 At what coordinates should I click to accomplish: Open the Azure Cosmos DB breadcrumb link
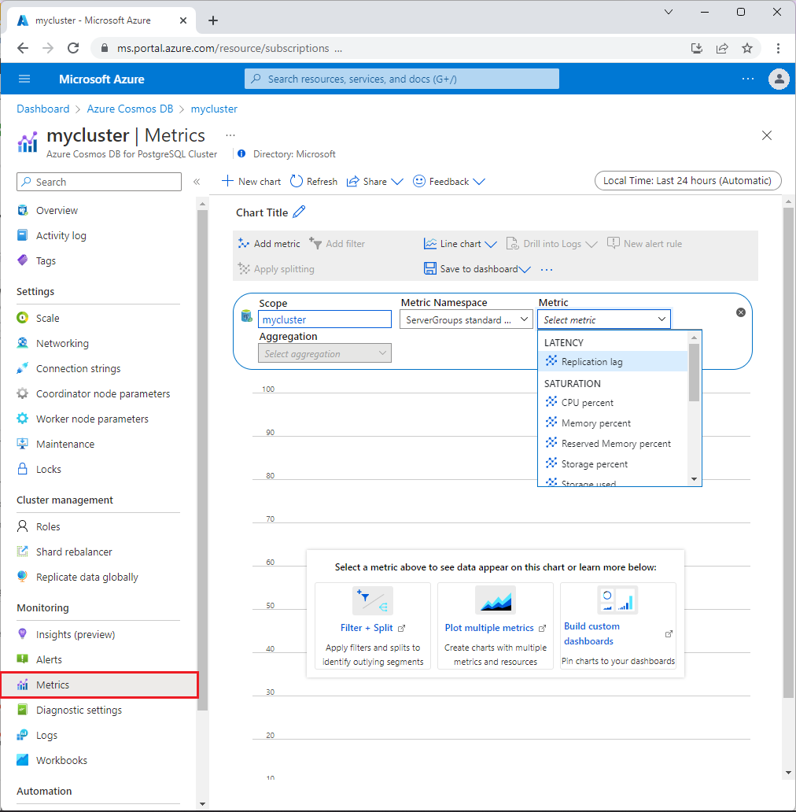click(x=130, y=109)
